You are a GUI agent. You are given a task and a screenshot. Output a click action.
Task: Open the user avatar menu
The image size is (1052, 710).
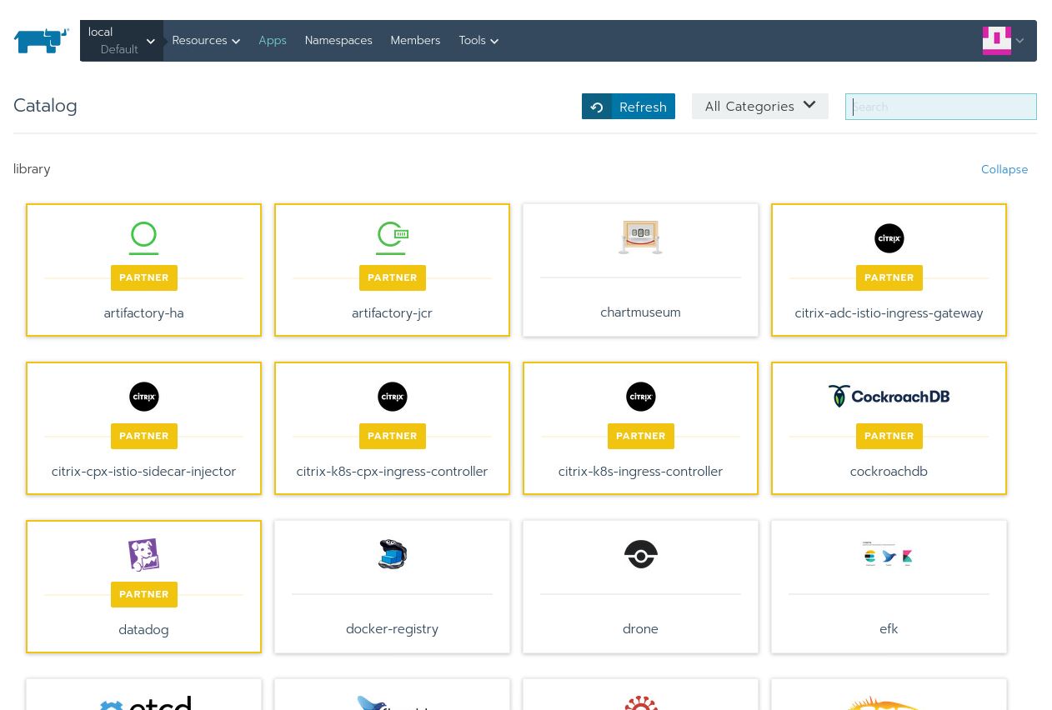(1003, 41)
